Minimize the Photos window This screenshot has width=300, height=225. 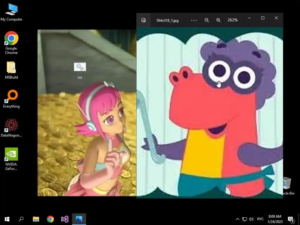click(x=249, y=18)
